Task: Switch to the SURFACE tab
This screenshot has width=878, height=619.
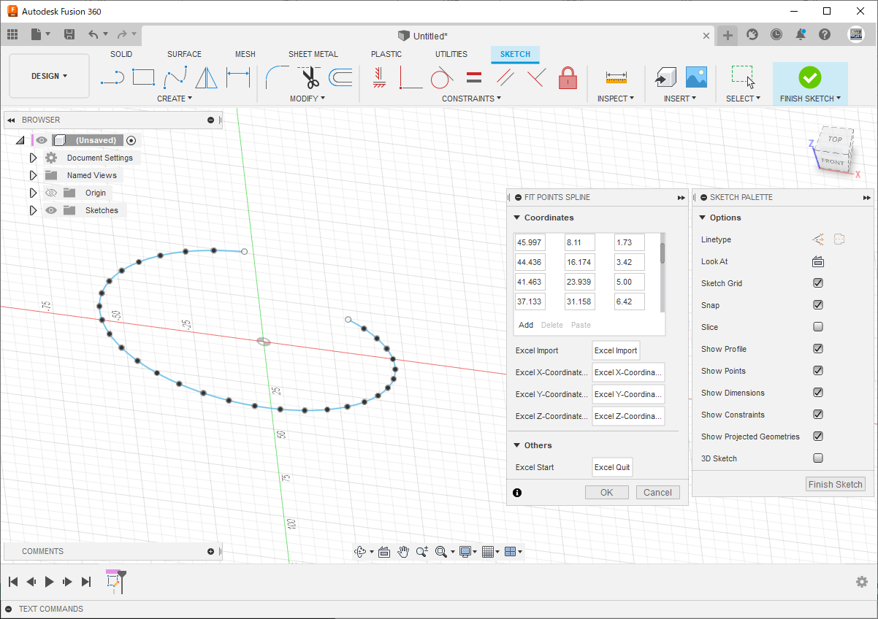Action: click(x=184, y=54)
